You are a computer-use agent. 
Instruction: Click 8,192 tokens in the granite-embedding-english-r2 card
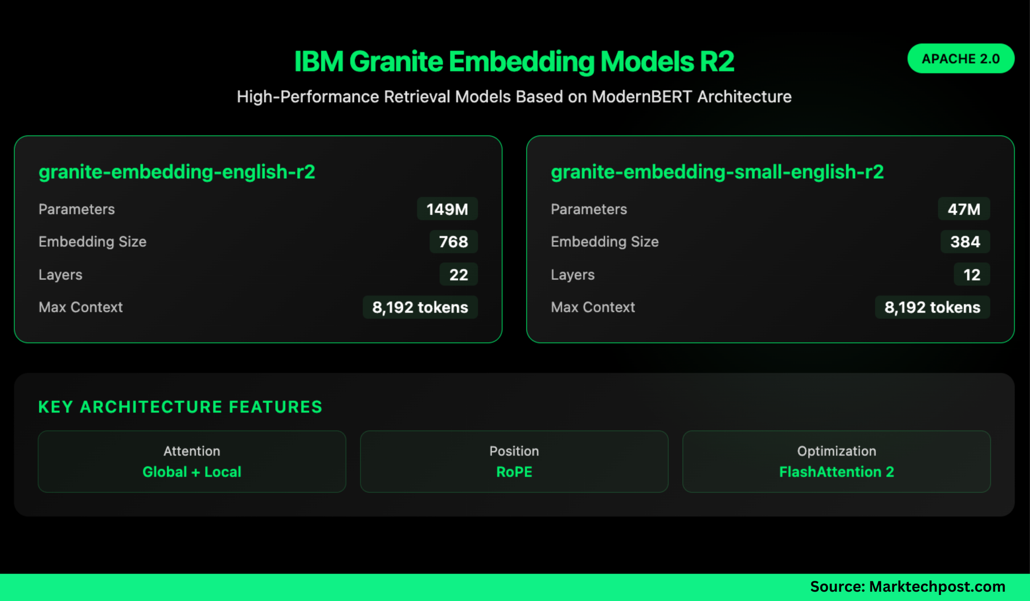[420, 307]
